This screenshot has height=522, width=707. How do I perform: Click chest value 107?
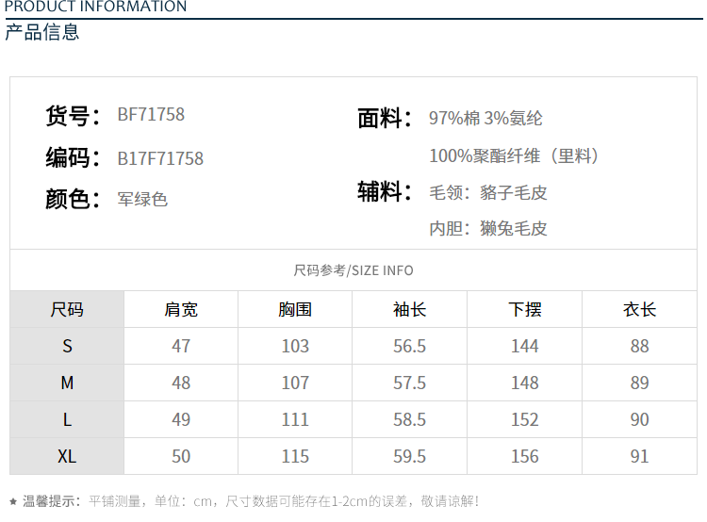point(295,383)
